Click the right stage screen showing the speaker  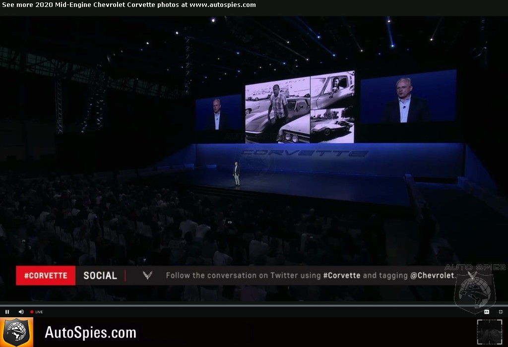(x=408, y=98)
